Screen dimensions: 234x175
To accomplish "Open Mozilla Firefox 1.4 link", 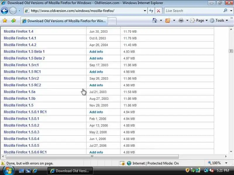I will pyautogui.click(x=18, y=32).
